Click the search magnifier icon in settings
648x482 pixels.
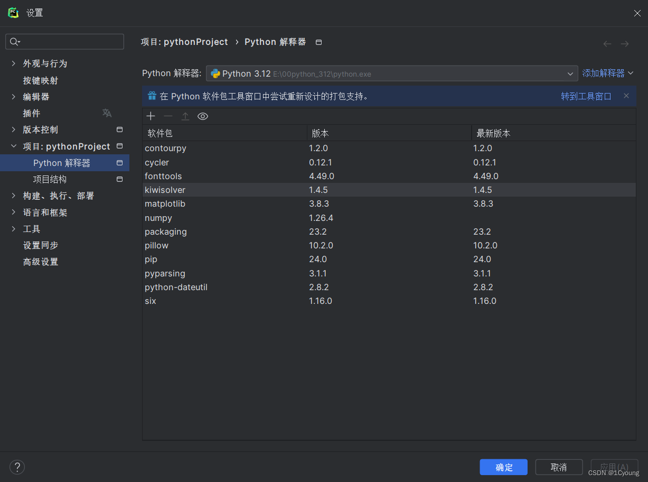pos(15,42)
